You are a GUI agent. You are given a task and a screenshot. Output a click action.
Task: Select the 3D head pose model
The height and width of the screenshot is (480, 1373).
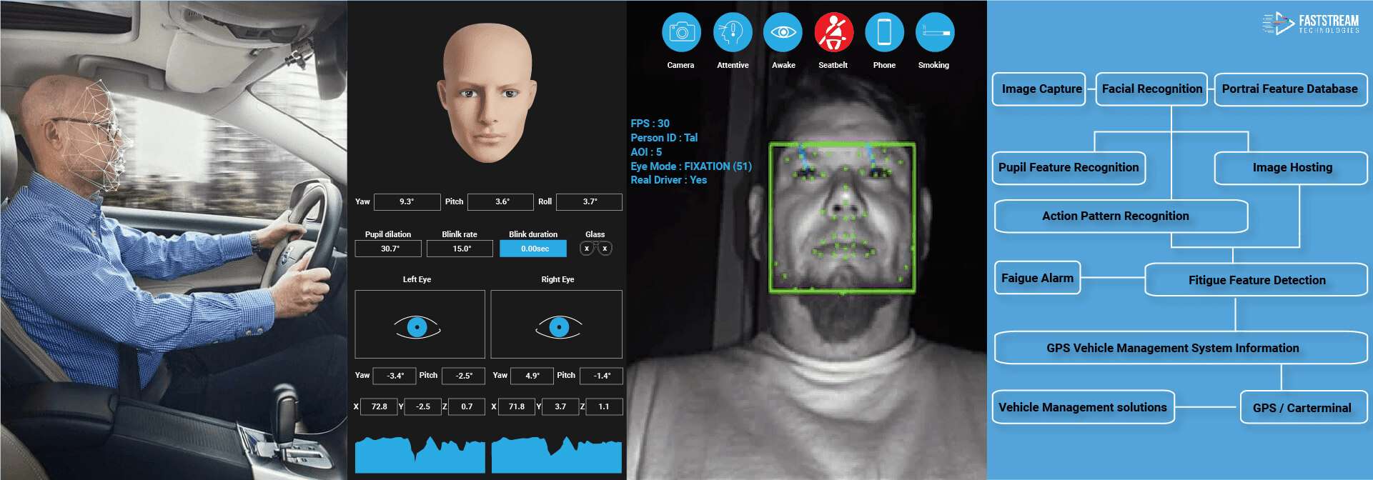click(x=487, y=94)
